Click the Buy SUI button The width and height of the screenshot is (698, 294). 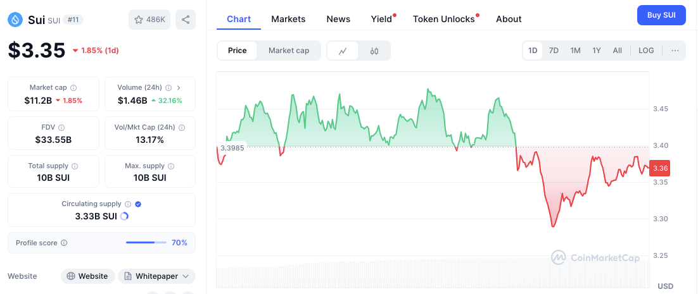661,15
